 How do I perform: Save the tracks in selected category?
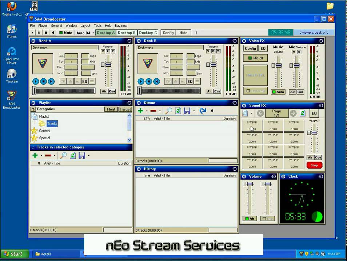[x=82, y=156]
